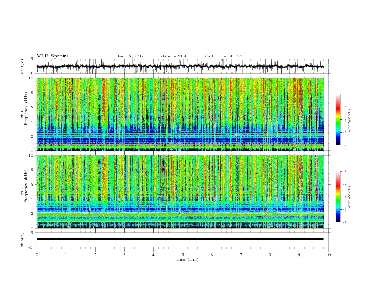
Task: Click the time axis tick label '5'
Action: (183, 255)
